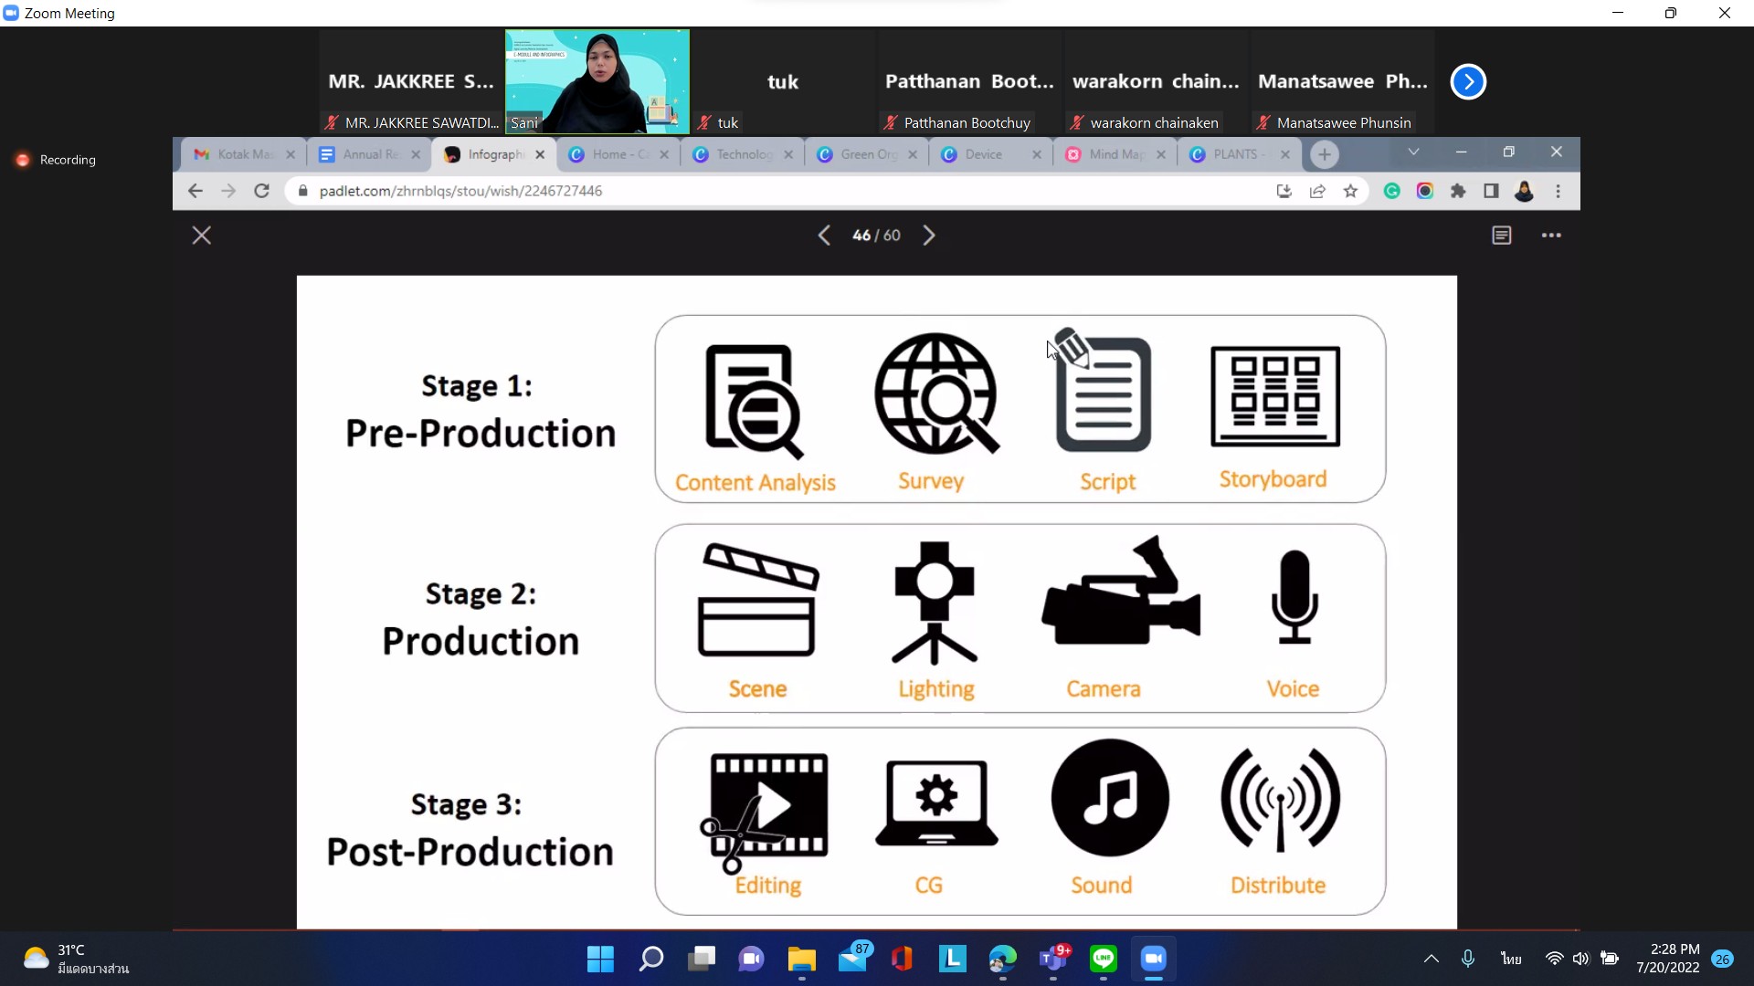Show more Zoom participants with arrow
This screenshot has width=1754, height=986.
(1468, 82)
